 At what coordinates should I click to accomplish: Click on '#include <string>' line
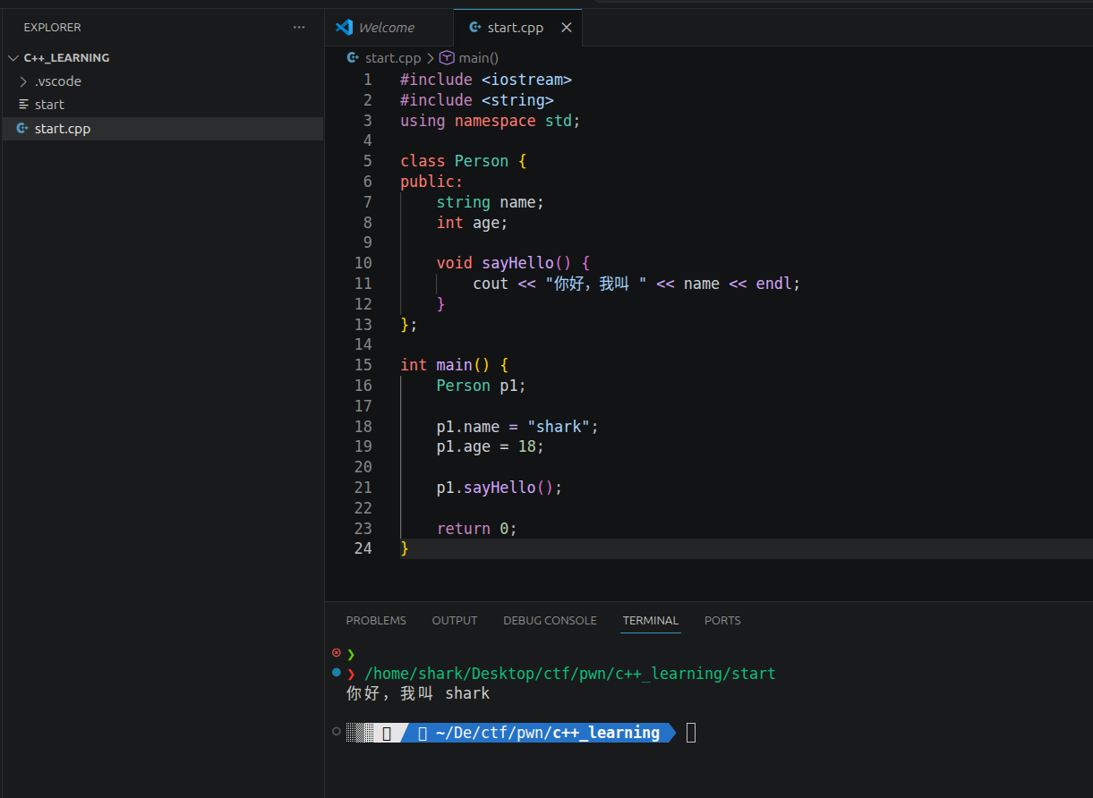477,100
